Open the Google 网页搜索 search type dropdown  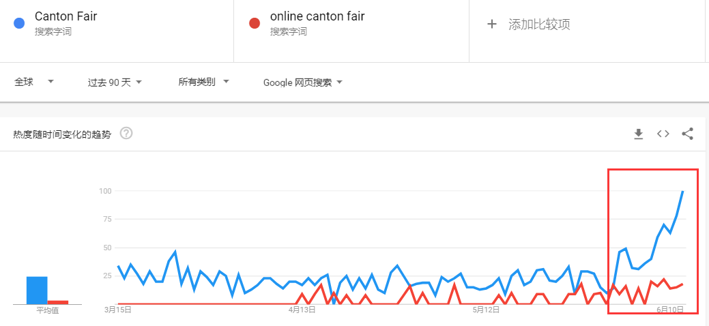coord(302,83)
